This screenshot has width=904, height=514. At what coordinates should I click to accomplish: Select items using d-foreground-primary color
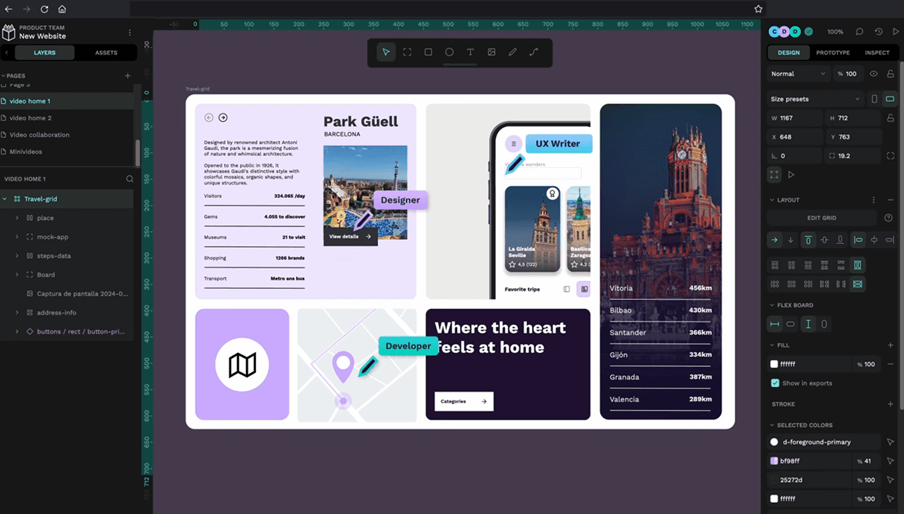pos(890,442)
